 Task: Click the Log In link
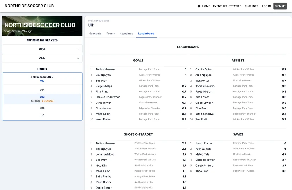(266, 6)
